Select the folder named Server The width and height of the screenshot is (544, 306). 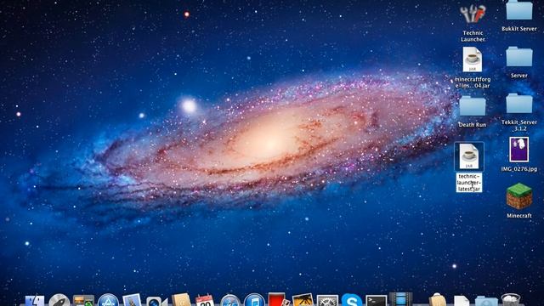(x=519, y=57)
